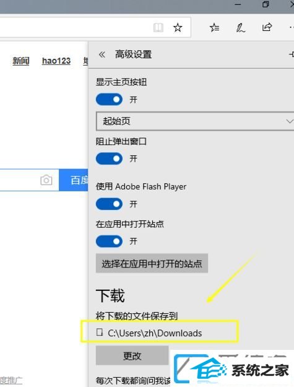Open the 新闻 link

point(21,61)
